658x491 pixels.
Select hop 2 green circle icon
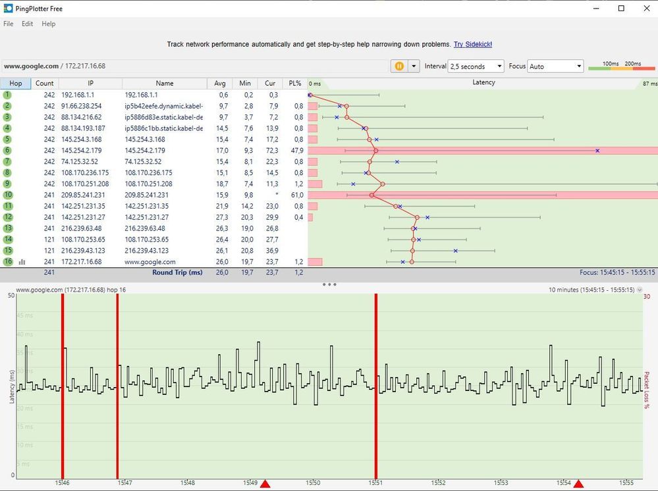[7, 106]
